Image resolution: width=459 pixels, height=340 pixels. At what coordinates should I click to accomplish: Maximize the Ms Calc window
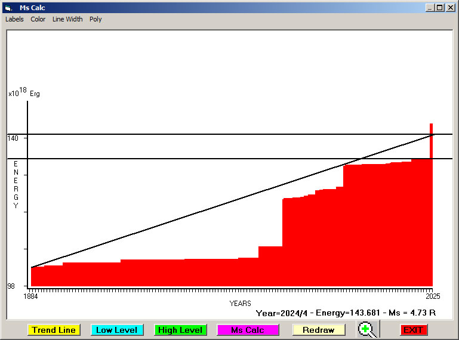point(440,8)
